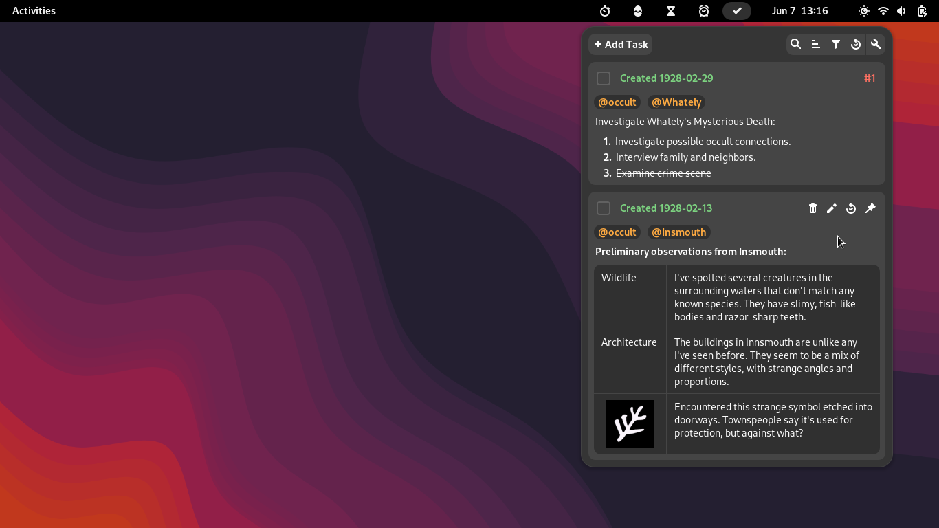Open the alarm clock icon in top bar

[704, 11]
